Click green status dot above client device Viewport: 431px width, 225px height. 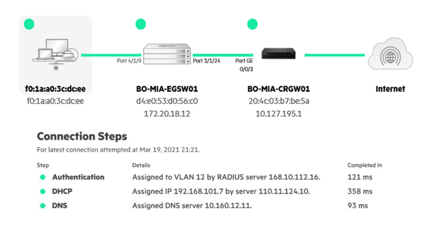click(29, 24)
